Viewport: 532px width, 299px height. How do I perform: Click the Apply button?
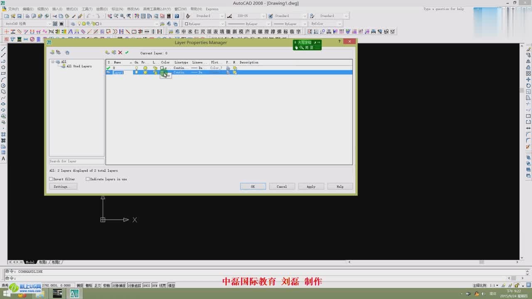tap(311, 186)
